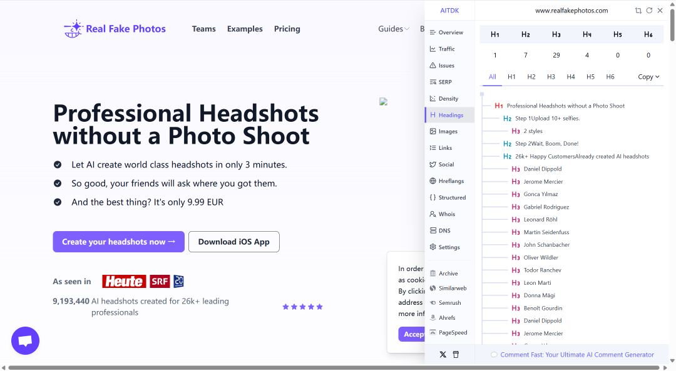Click Create your headshots now button

(118, 242)
